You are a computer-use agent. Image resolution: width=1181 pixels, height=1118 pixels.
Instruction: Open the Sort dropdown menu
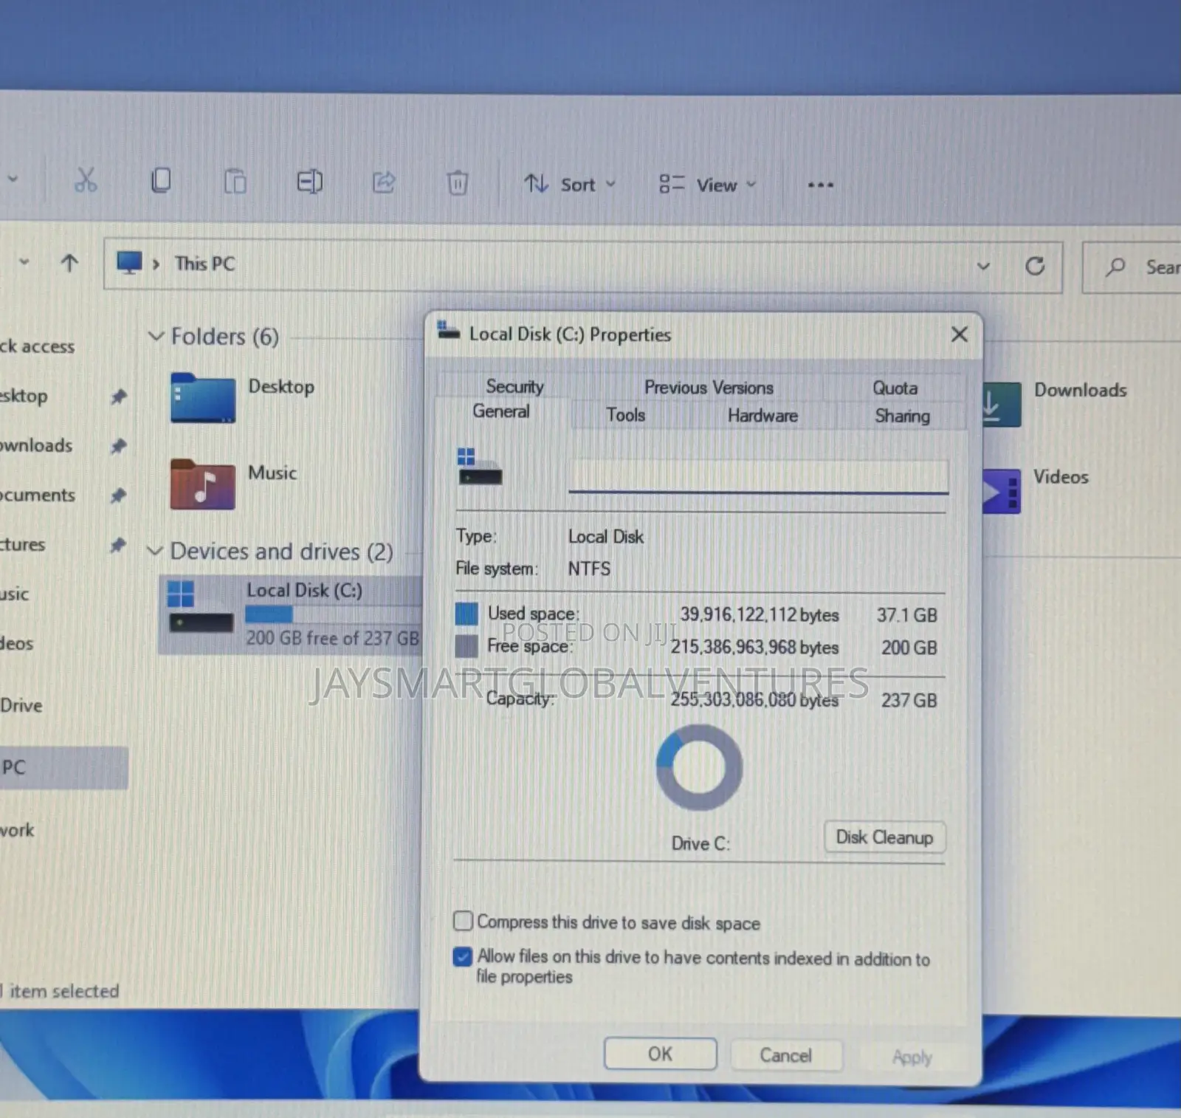click(x=570, y=184)
